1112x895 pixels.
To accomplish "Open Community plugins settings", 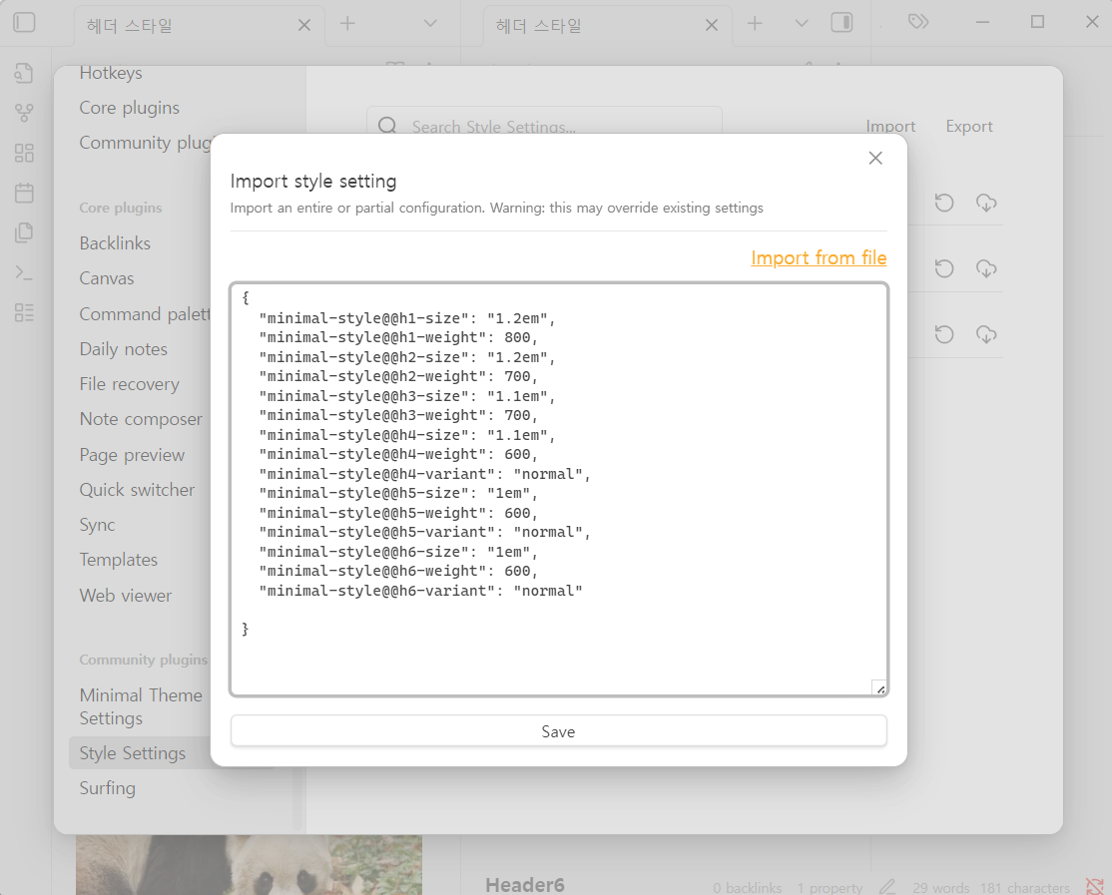I will click(x=146, y=143).
